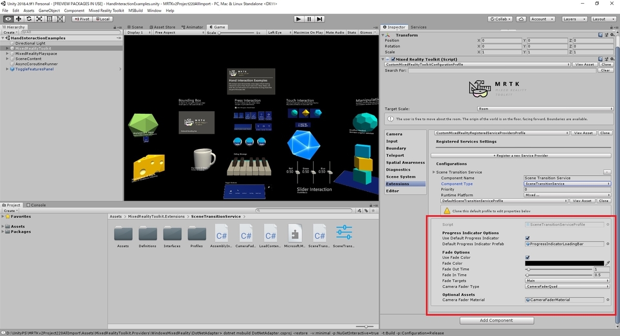Click Register a new Service Provider

click(521, 155)
